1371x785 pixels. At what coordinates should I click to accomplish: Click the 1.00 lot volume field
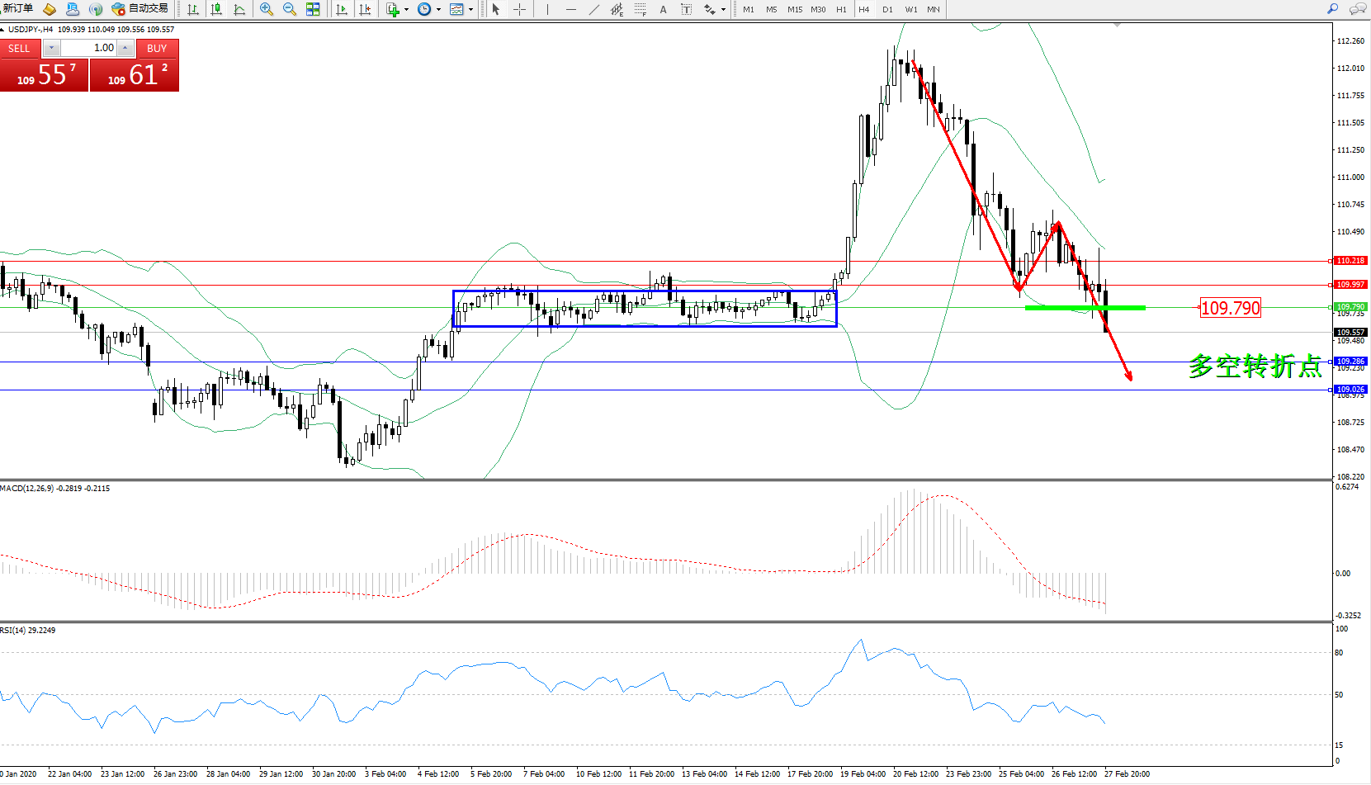[91, 48]
